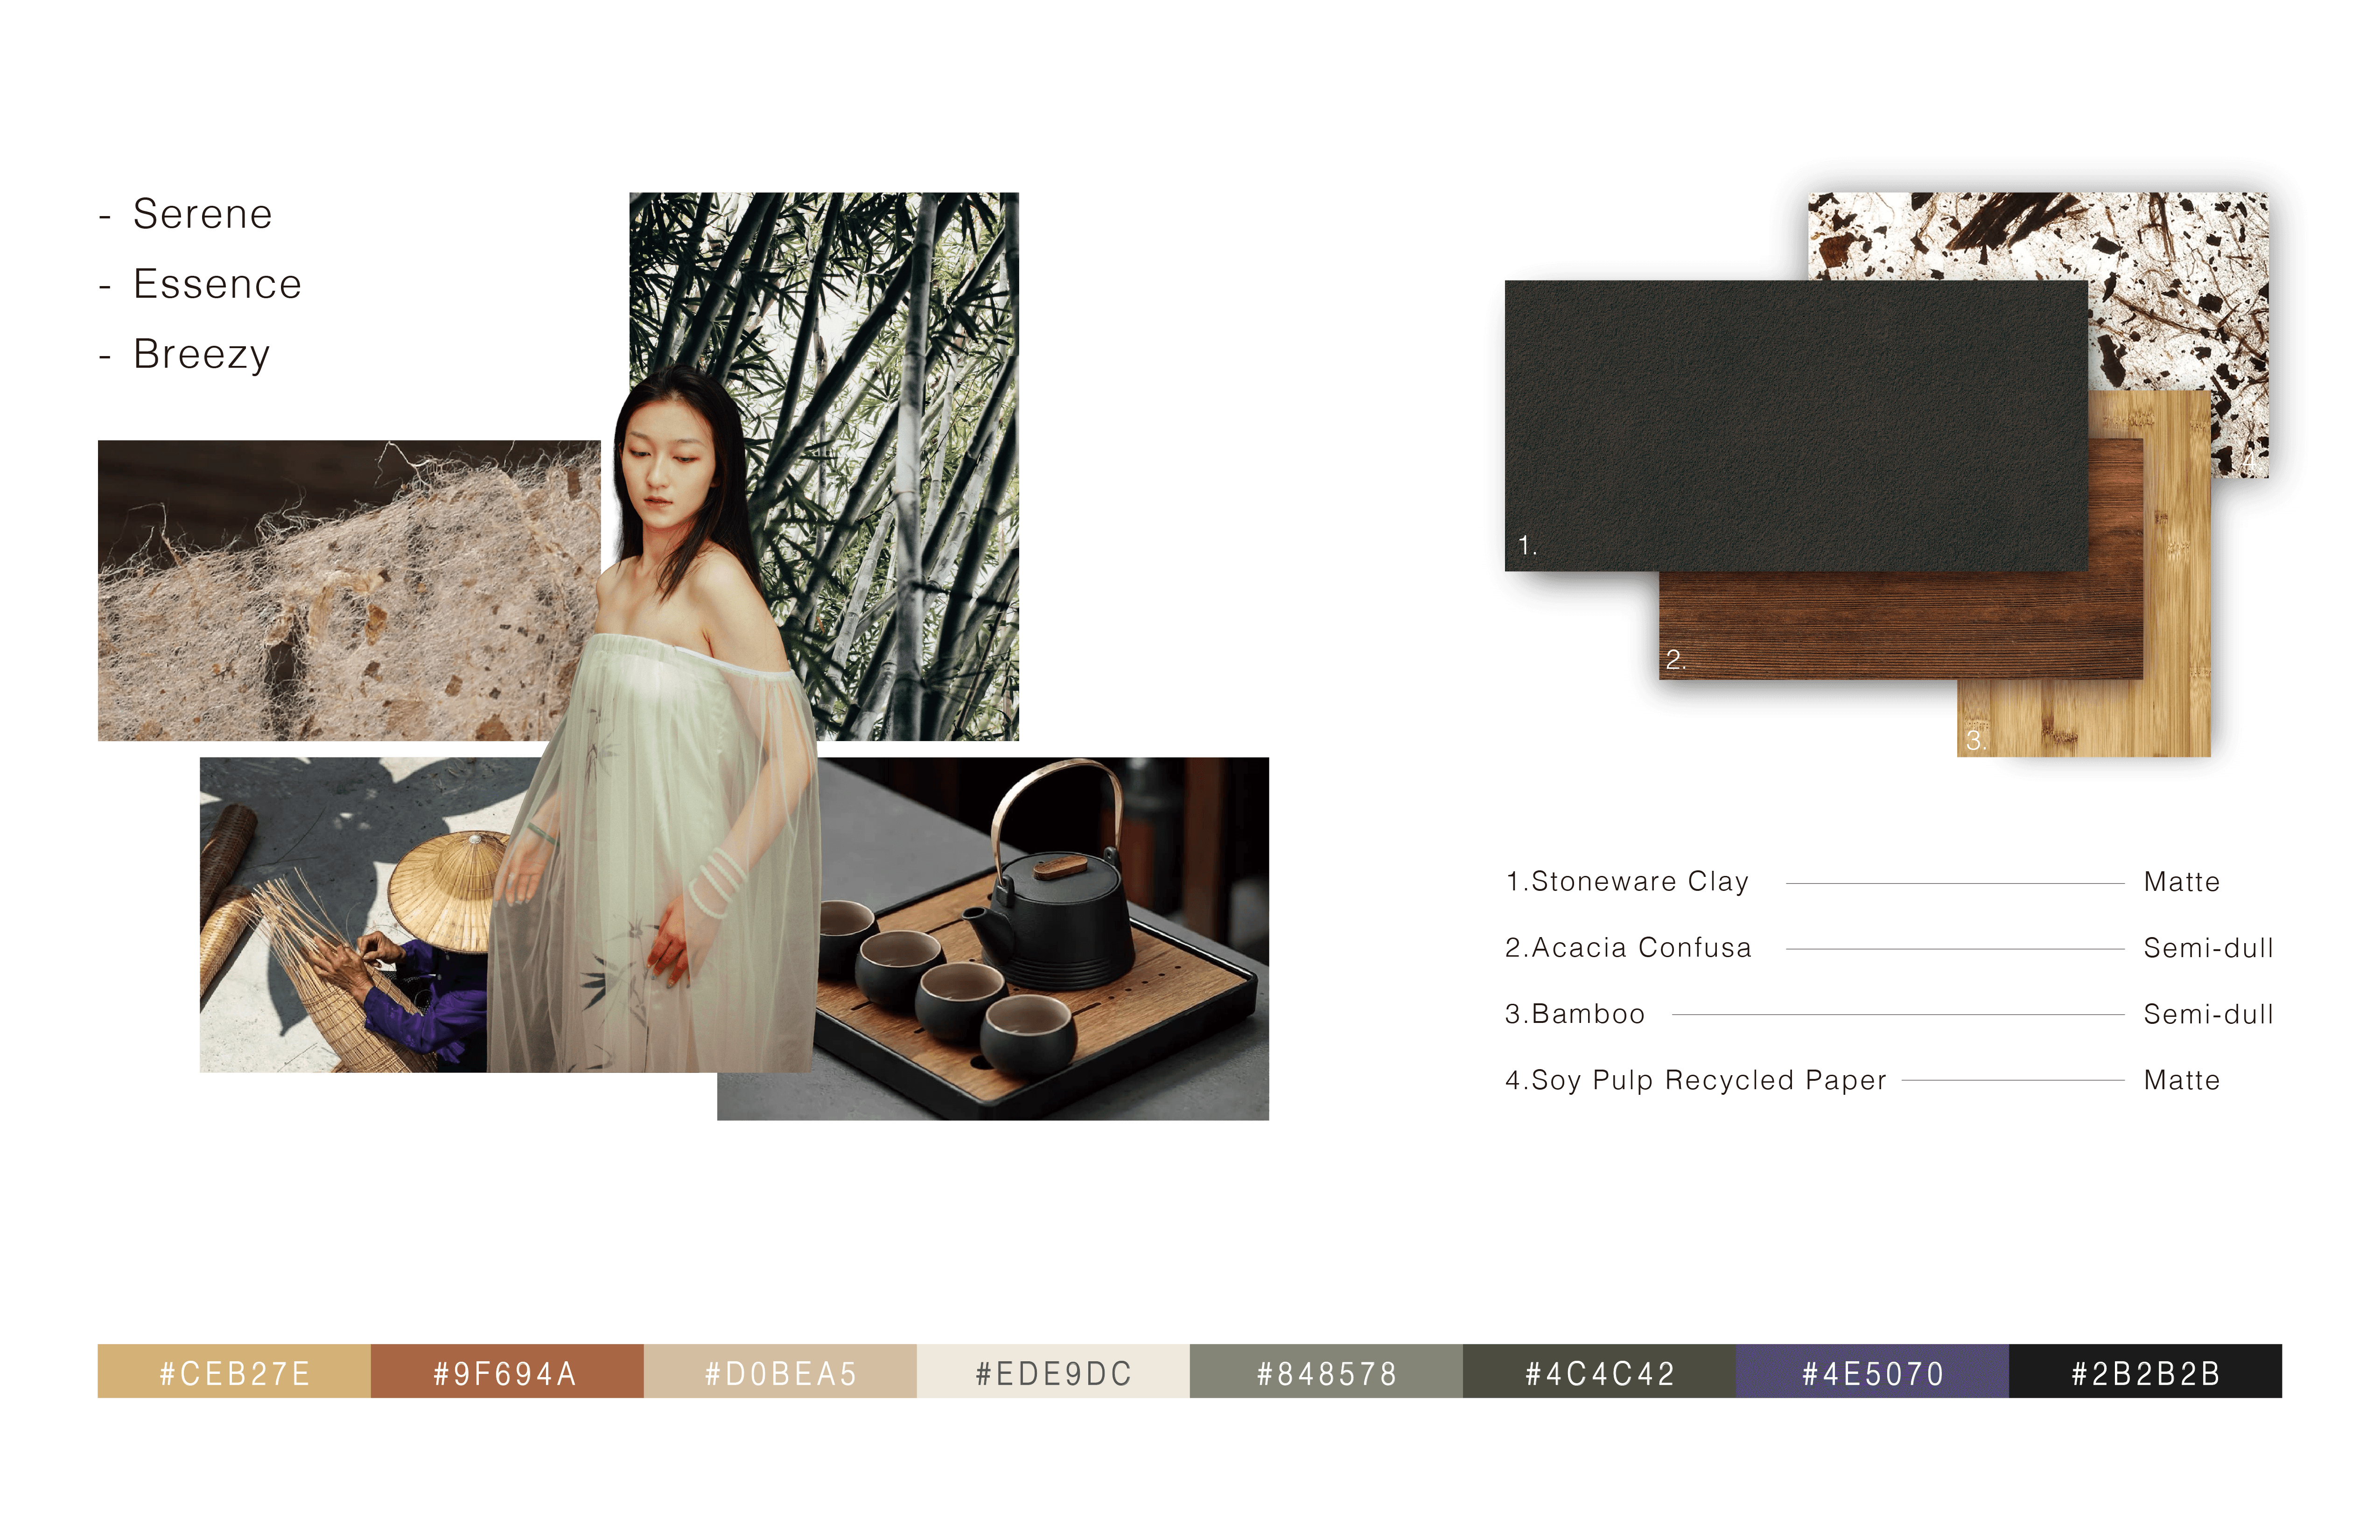Select the Soy Pulp Recycled Paper label
Image resolution: width=2380 pixels, height=1540 pixels.
pos(1695,1080)
